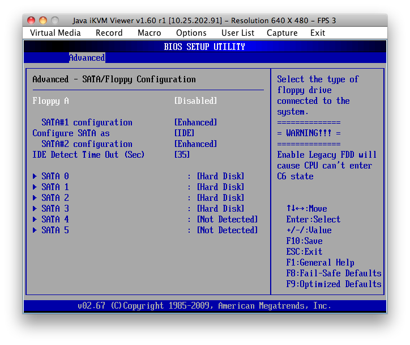Open the Options menu

[191, 33]
